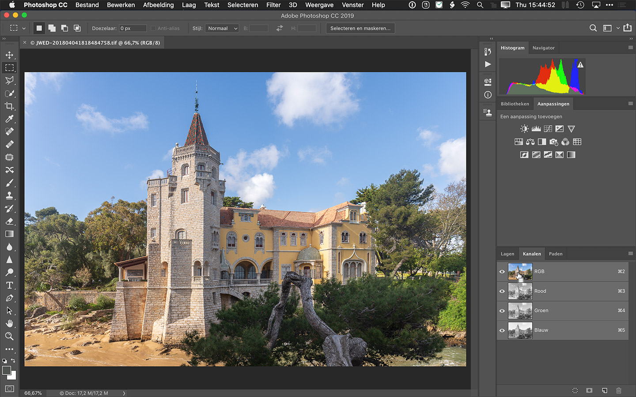Click the Selecteren en maskeren button

[x=360, y=28]
